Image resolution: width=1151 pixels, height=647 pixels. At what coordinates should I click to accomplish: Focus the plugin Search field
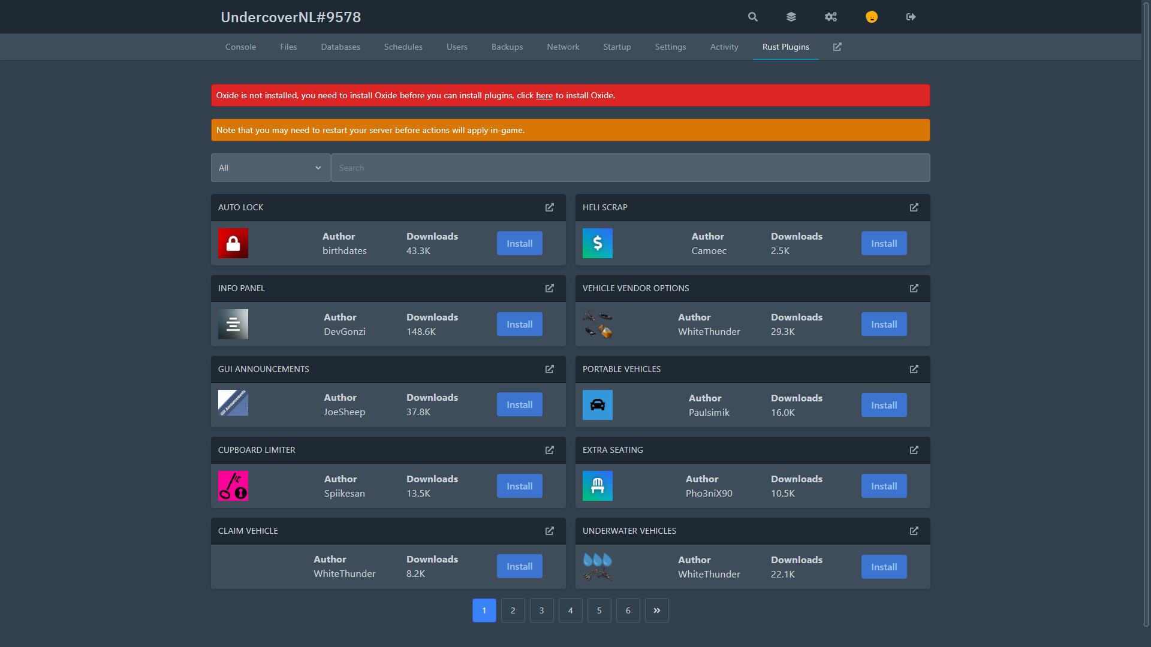click(x=631, y=168)
